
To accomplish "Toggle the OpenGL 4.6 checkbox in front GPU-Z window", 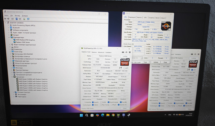I will click(119, 105).
